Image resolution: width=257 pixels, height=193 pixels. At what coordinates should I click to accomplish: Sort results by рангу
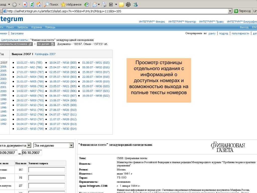pyautogui.click(x=212, y=33)
